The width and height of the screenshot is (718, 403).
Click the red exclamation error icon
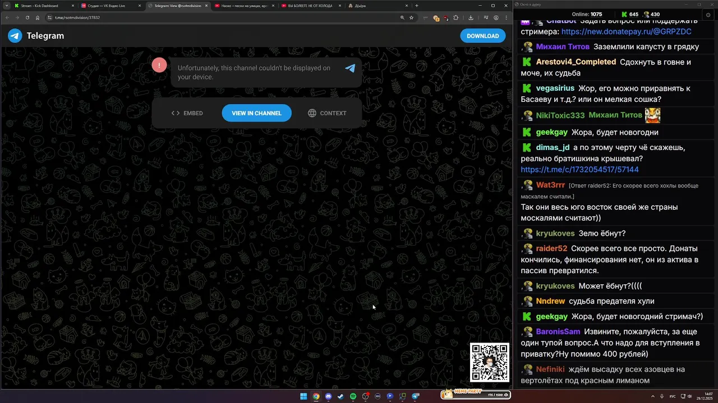click(x=159, y=65)
